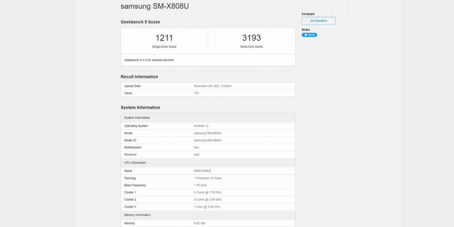The width and height of the screenshot is (454, 227).
Task: Select the views count 107
Action: 196,93
